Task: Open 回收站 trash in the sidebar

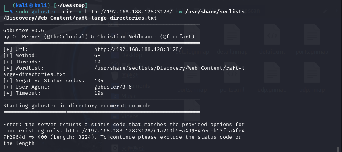Action: [130, 76]
